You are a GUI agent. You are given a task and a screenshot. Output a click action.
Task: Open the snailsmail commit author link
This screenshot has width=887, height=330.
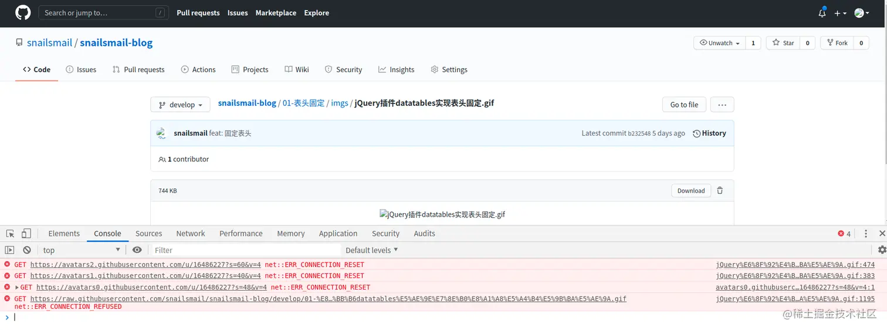pos(191,133)
